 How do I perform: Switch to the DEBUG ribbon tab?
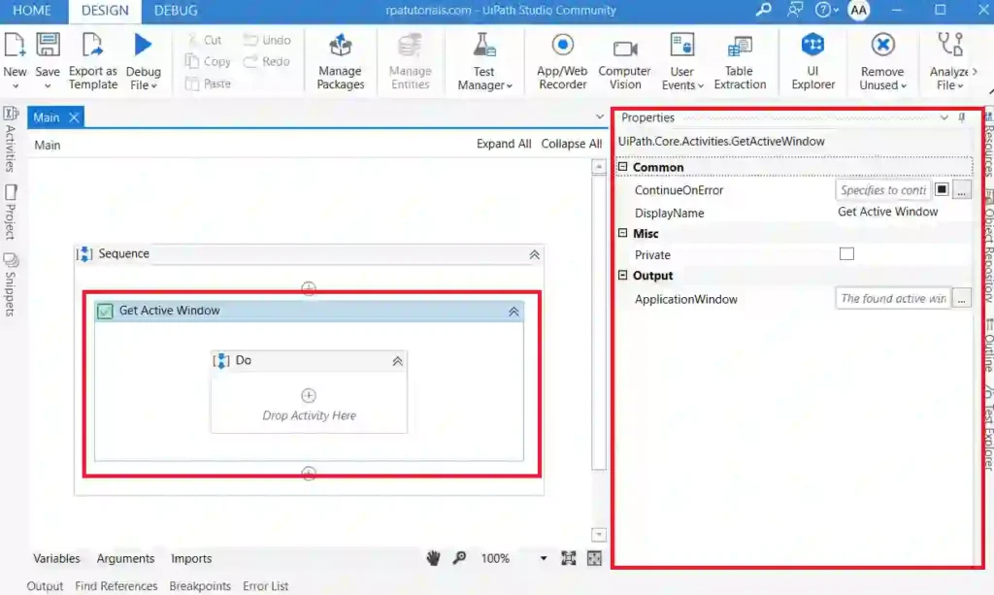click(176, 10)
